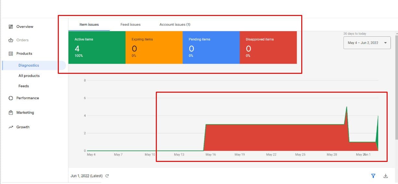Screen dimensions: 398x184
Task: Click the Jun 1, 2022 (Latest) label
Action: 87,176
